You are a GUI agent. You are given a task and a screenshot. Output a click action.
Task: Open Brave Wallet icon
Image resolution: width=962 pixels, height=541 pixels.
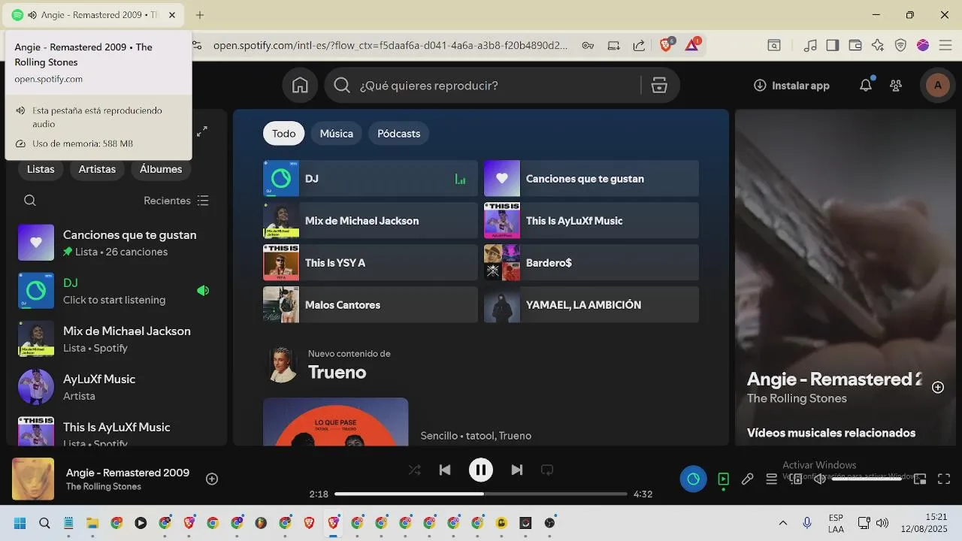855,45
